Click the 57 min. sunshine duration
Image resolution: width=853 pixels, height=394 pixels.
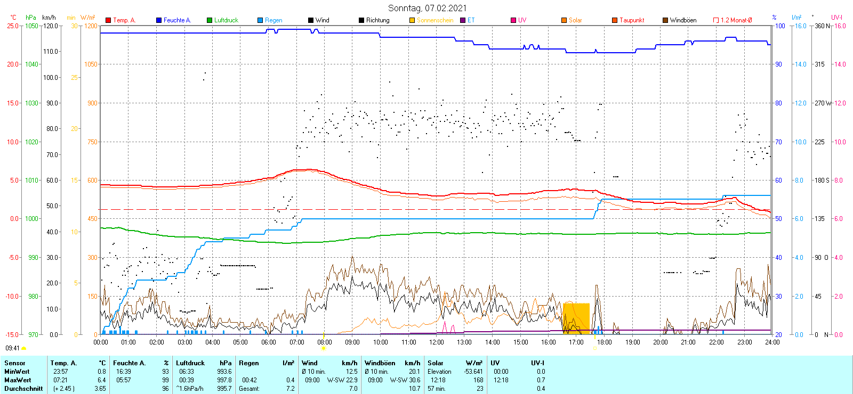tap(436, 389)
